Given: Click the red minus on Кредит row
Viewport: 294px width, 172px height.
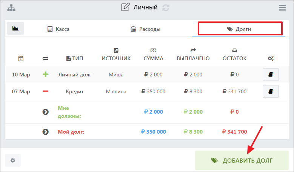Looking at the screenshot, I should click(x=46, y=91).
